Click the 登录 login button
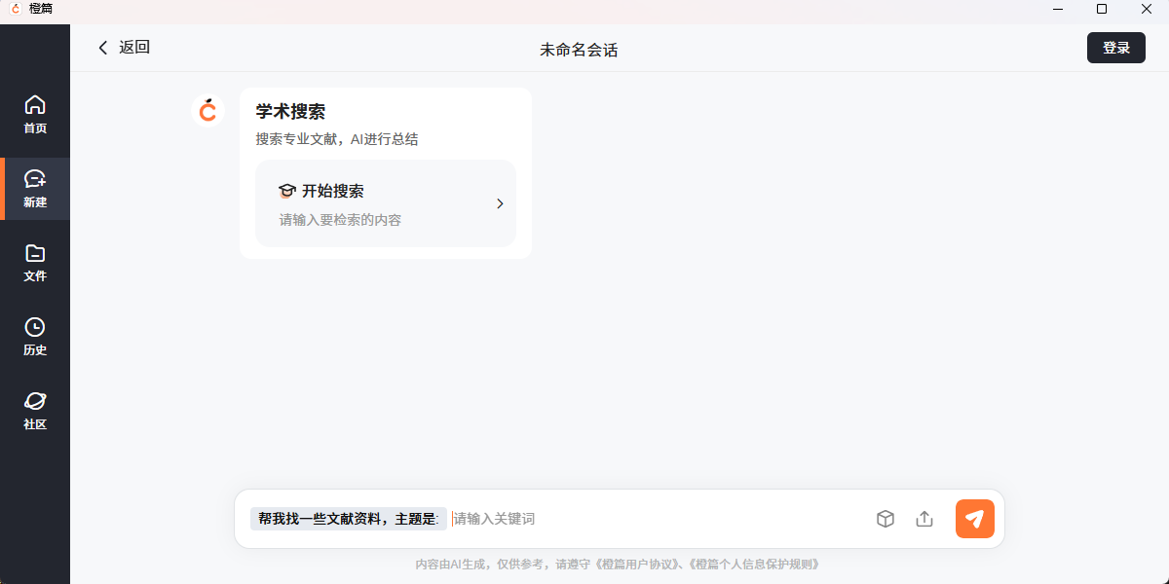1169x584 pixels. [1116, 48]
